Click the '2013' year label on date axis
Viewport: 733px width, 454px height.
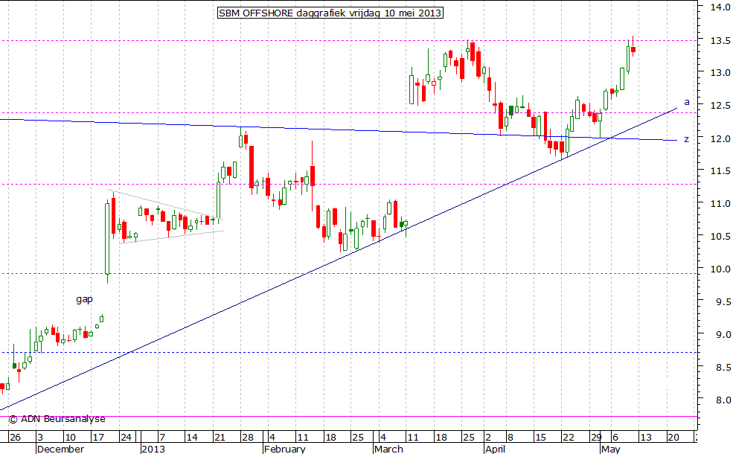pyautogui.click(x=153, y=449)
